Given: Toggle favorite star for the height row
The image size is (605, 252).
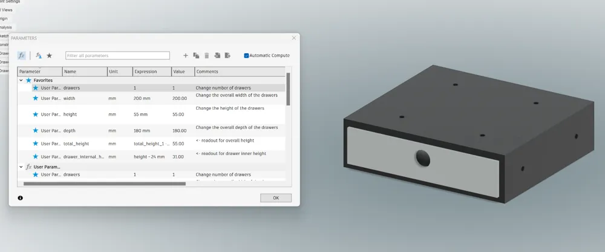Looking at the screenshot, I should (x=36, y=114).
